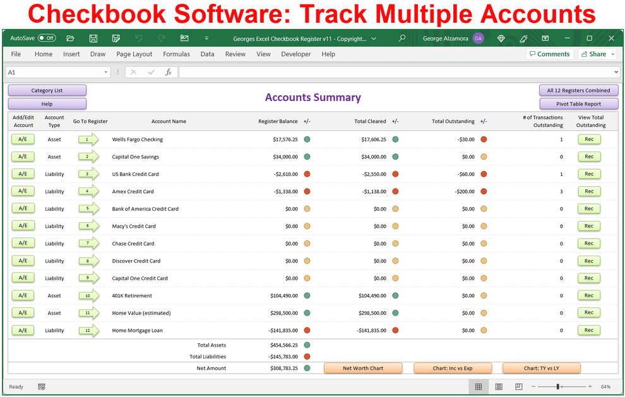The width and height of the screenshot is (625, 397).
Task: Open a workbook using the folder icon
Action: click(x=70, y=38)
